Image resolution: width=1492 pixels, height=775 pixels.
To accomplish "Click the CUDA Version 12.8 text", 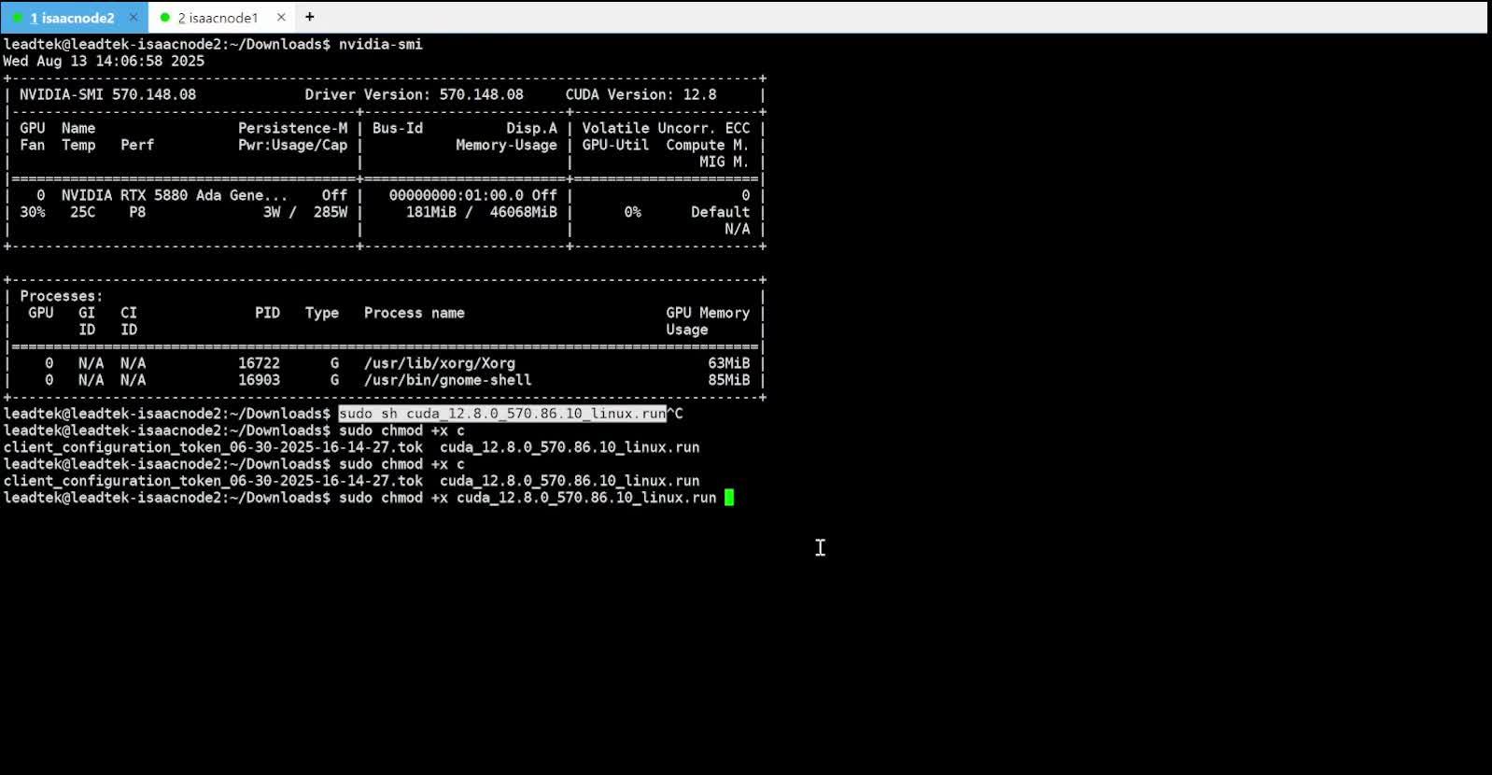I will tap(640, 94).
